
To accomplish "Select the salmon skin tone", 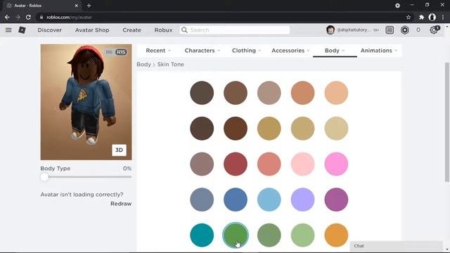I will [269, 164].
